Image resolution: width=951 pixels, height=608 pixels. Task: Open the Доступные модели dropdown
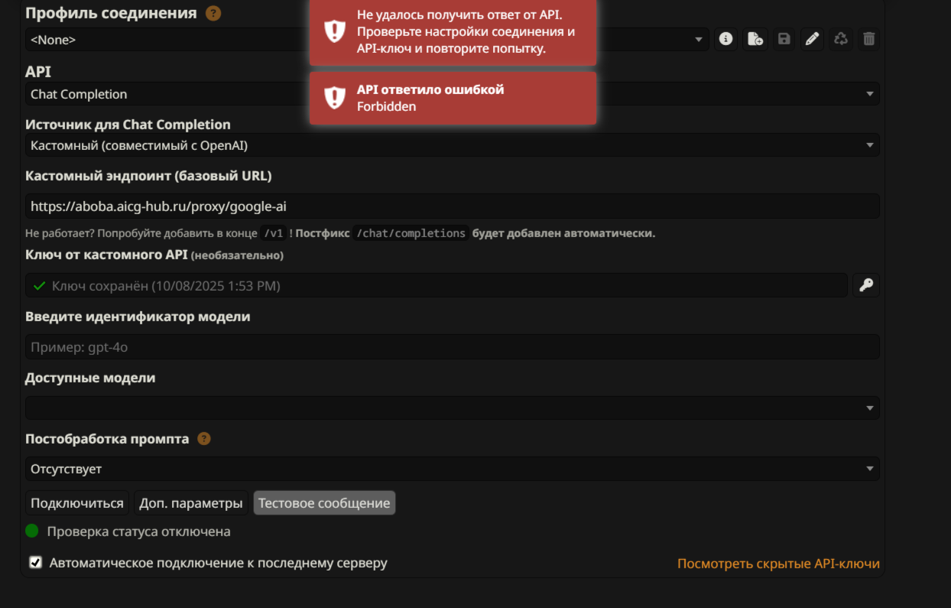tap(452, 408)
